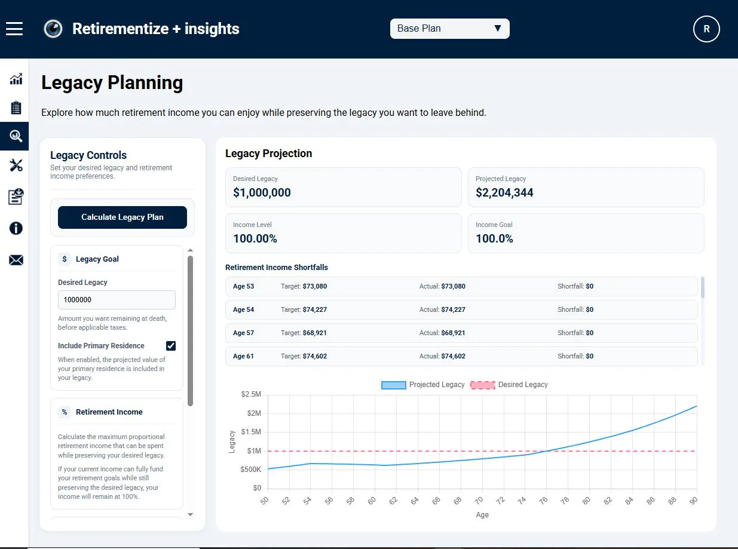The image size is (738, 549).
Task: Click the Retirementize + insights title
Action: click(156, 29)
